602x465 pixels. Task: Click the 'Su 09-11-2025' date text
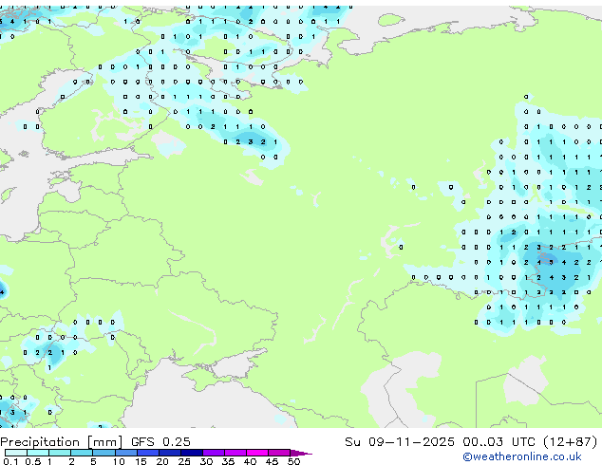[400, 442]
